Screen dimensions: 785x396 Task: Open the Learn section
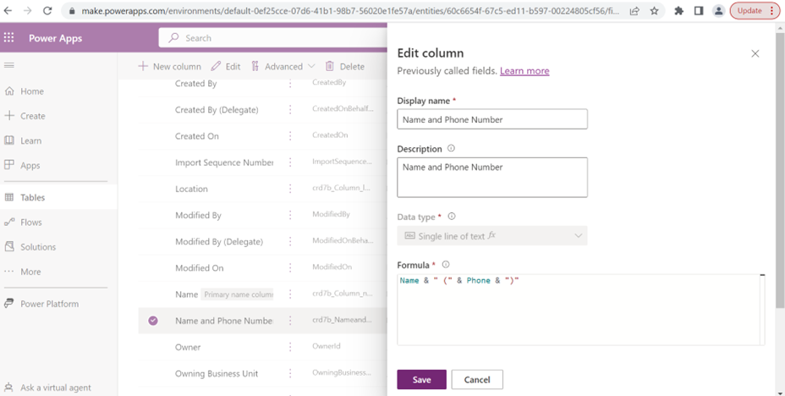click(x=23, y=140)
